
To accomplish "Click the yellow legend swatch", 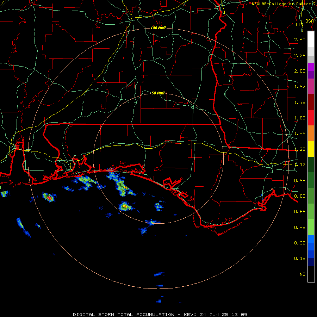I will 311,149.
